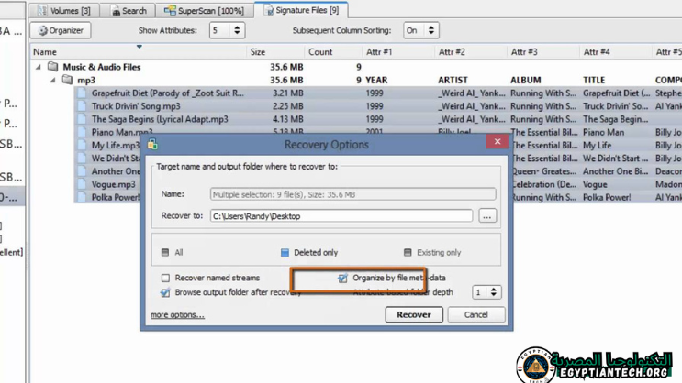The height and width of the screenshot is (383, 682).
Task: Select Truck Drivin' Song.mp3 file name
Action: tap(136, 106)
